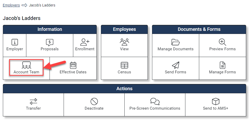The width and height of the screenshot is (249, 120).
Task: Open the Census table icon
Action: (x=124, y=65)
